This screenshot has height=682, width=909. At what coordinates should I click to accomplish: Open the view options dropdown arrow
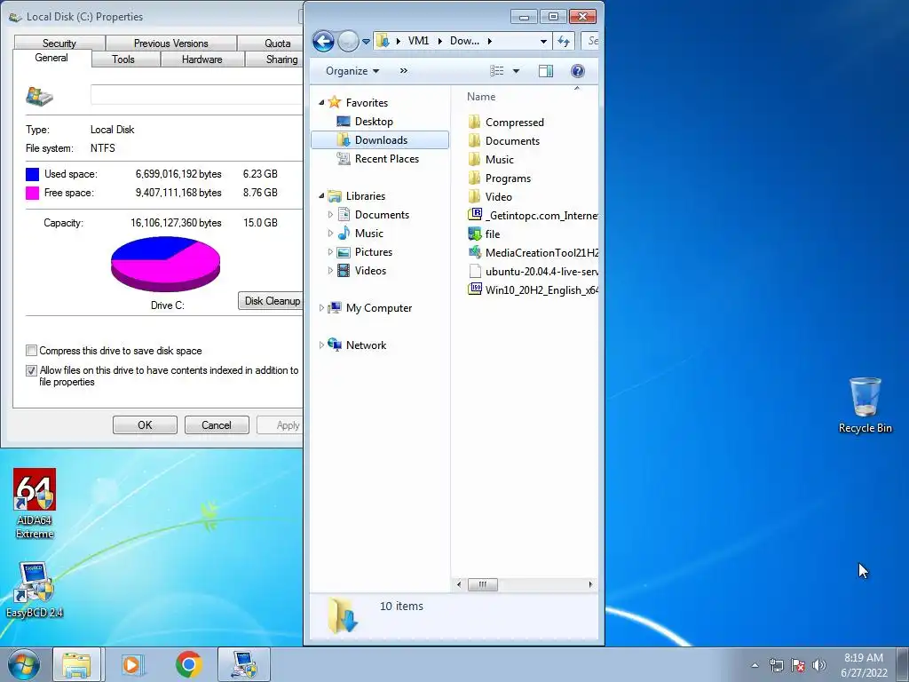click(x=516, y=71)
